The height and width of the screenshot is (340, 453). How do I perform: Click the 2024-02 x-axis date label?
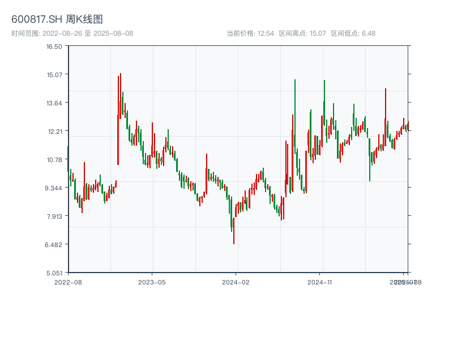coord(236,282)
